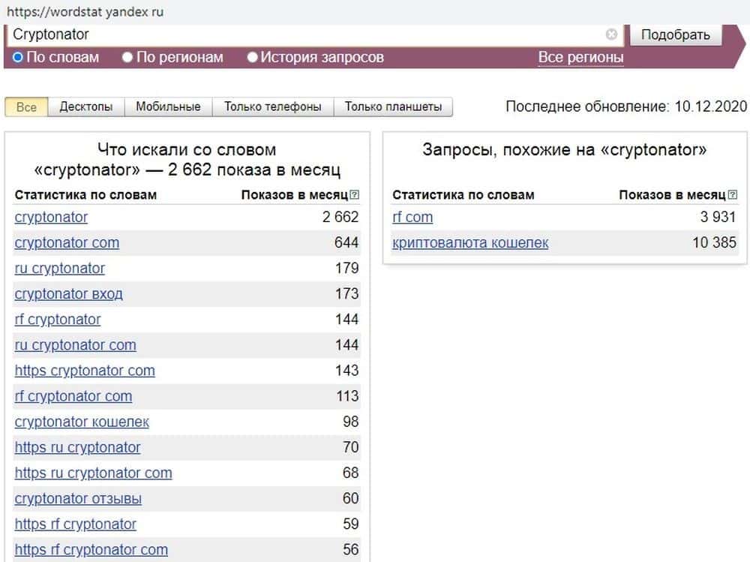Open the ru cryptonator keyword link
The image size is (750, 562).
tap(60, 269)
